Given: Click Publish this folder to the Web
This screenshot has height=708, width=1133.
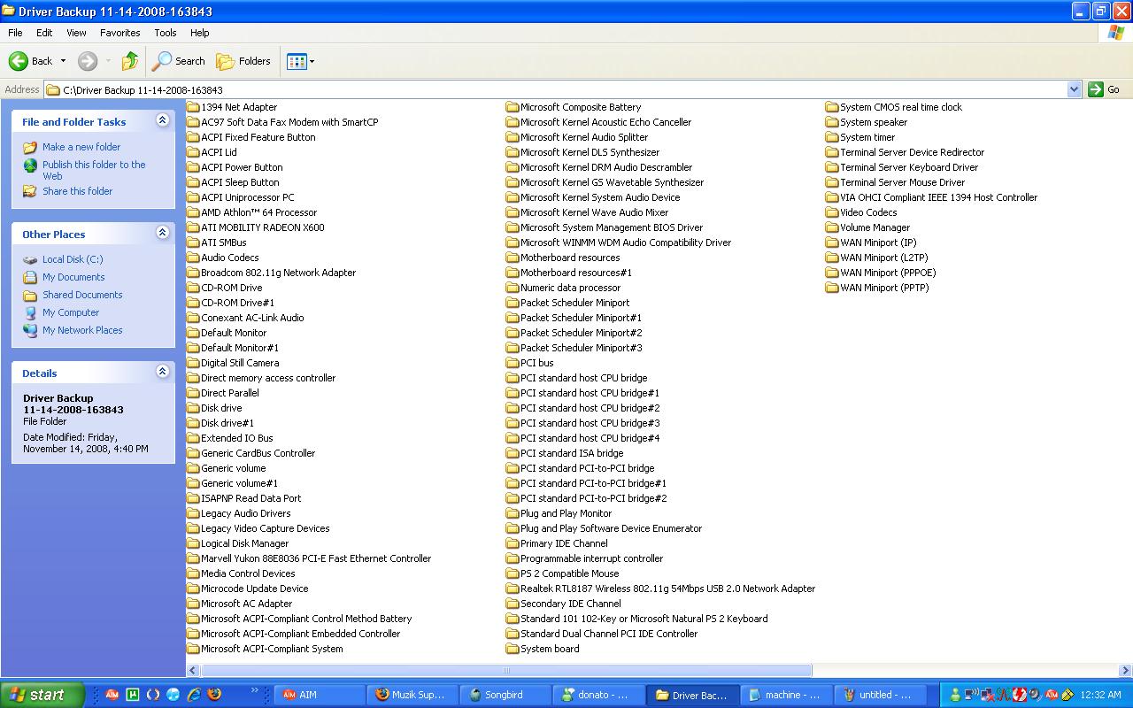Looking at the screenshot, I should point(94,170).
